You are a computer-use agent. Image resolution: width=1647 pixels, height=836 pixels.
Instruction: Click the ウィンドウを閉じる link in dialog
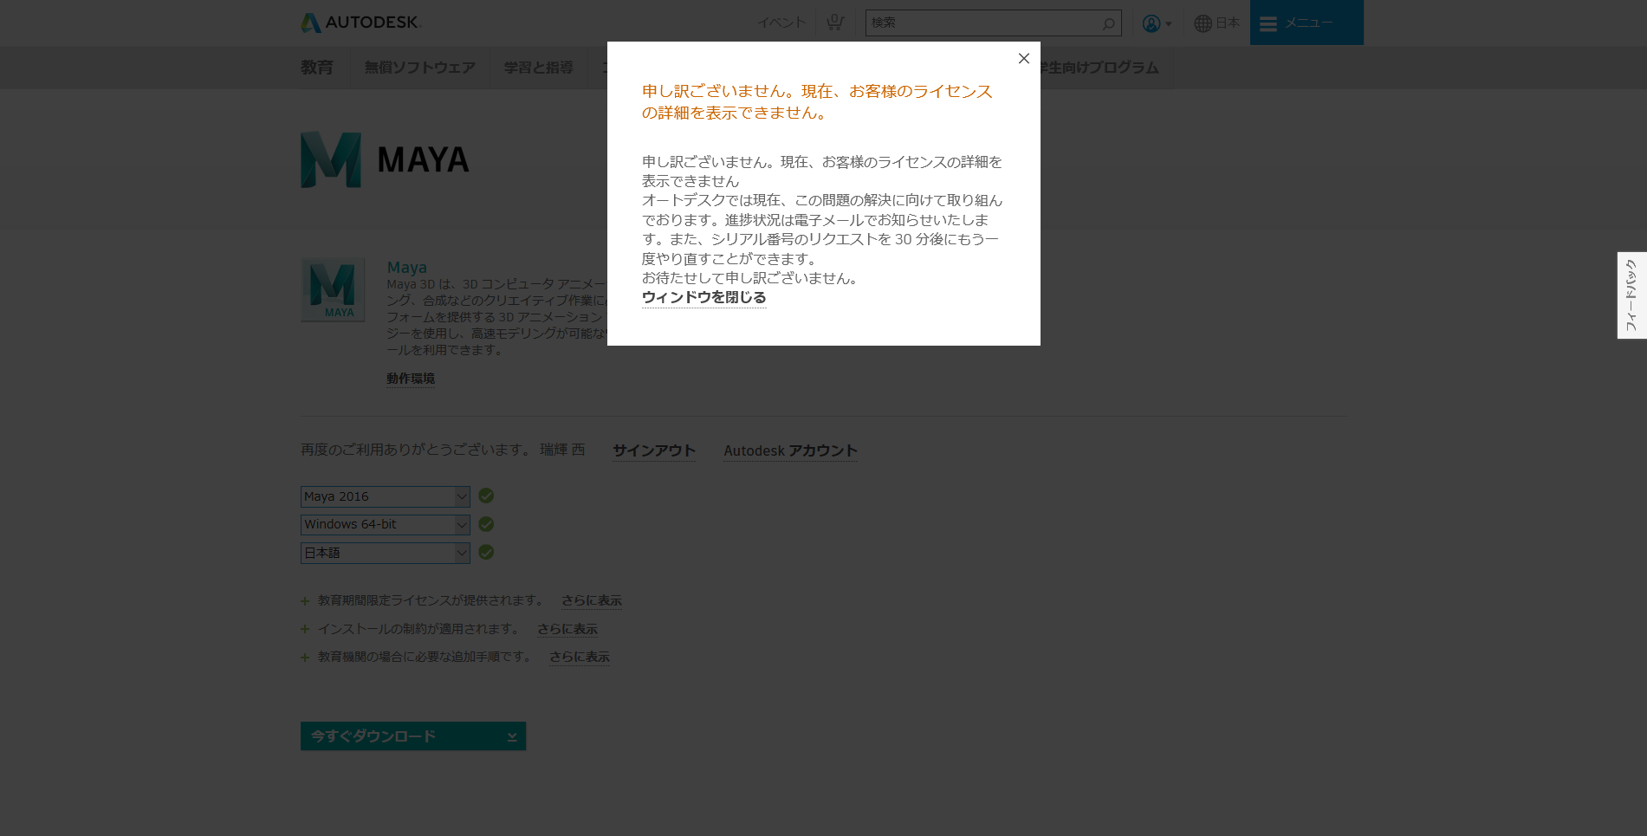point(704,297)
